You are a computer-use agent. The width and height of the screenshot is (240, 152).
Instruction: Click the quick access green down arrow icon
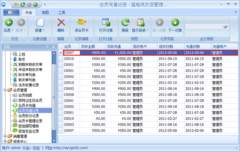click(x=35, y=4)
